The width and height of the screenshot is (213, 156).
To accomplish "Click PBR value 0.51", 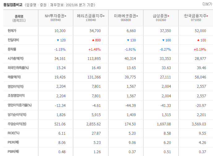I will [x=167, y=152].
